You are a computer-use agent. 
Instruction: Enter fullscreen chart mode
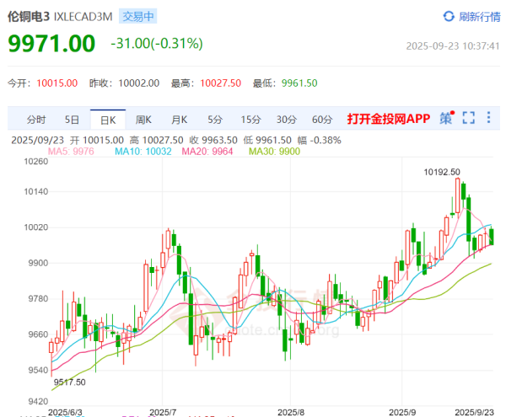469,119
